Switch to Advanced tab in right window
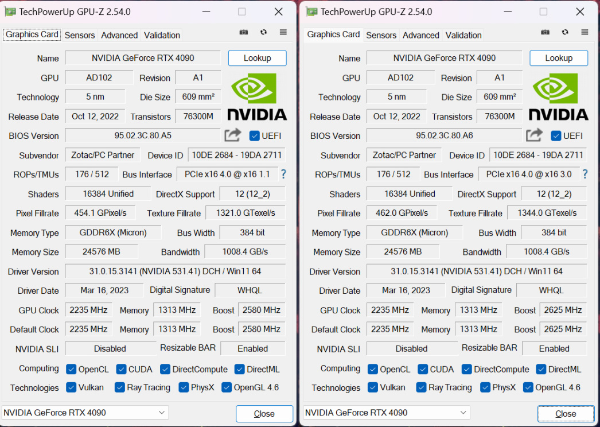Image resolution: width=600 pixels, height=427 pixels. coord(421,35)
